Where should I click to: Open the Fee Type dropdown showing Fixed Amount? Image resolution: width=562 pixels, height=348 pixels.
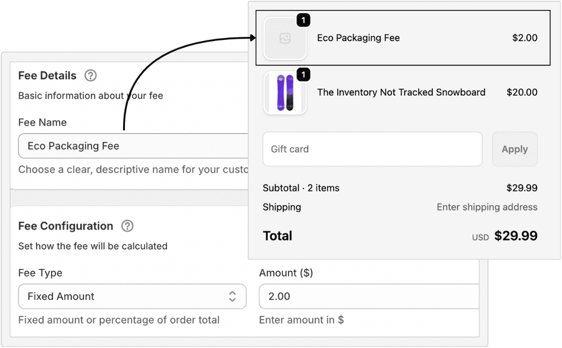(132, 296)
